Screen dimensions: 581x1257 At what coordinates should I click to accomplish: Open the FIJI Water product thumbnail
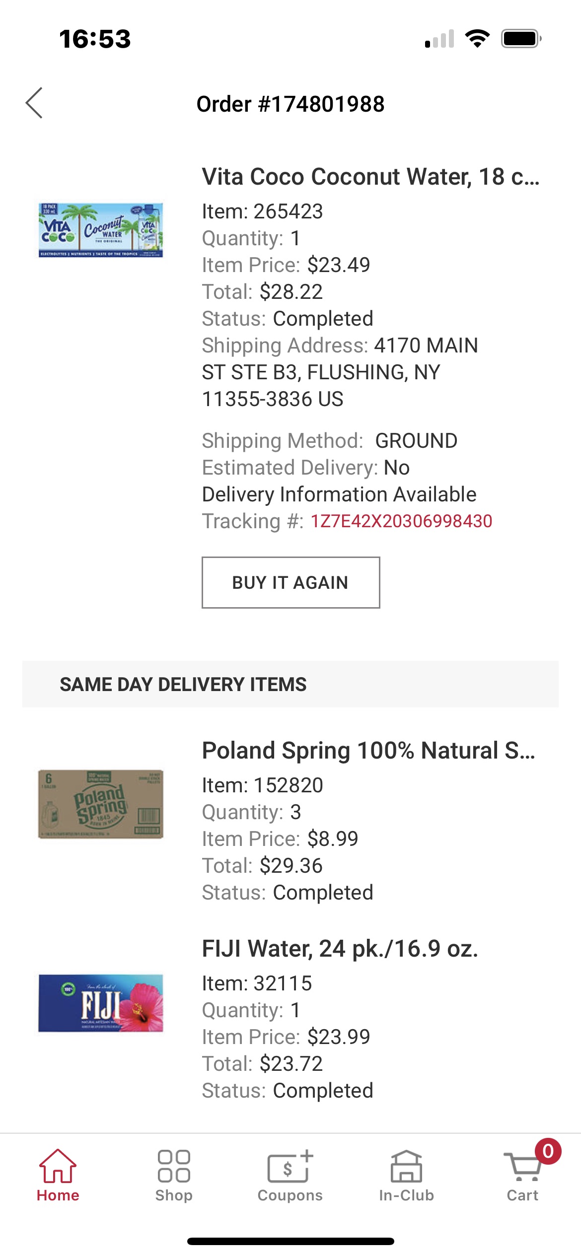coord(101,1003)
